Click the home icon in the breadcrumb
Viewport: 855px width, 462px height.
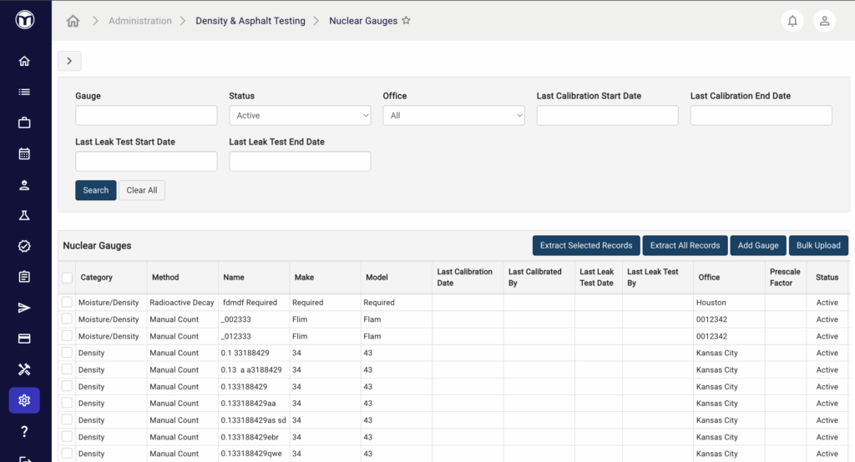pyautogui.click(x=73, y=21)
